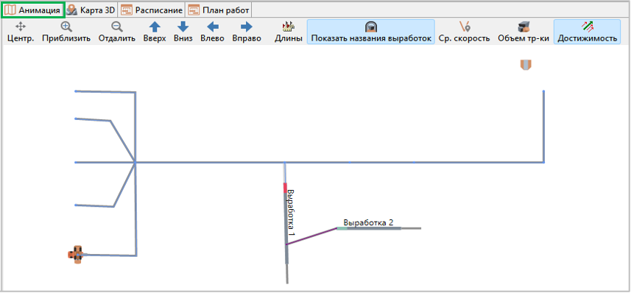The height and width of the screenshot is (293, 631).
Task: Pan map right with Вправо arrow
Action: click(246, 32)
